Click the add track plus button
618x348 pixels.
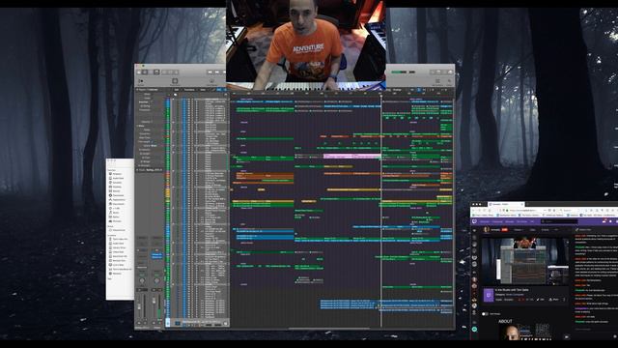[x=168, y=95]
